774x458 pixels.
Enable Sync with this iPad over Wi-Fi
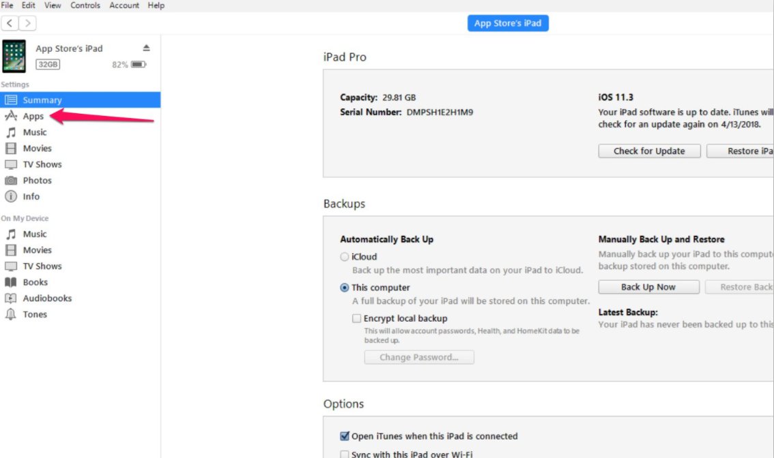coord(345,454)
